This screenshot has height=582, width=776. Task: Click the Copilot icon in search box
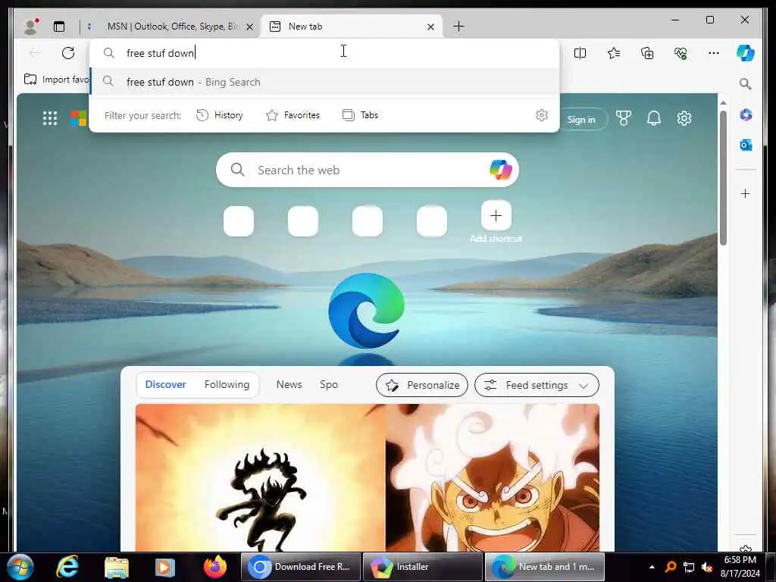click(x=500, y=170)
